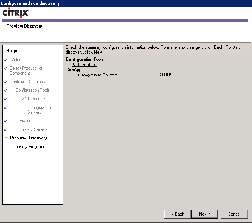Image resolution: width=252 pixels, height=223 pixels.
Task: Select the Configuration Tools step in Steps
Action: (x=33, y=90)
